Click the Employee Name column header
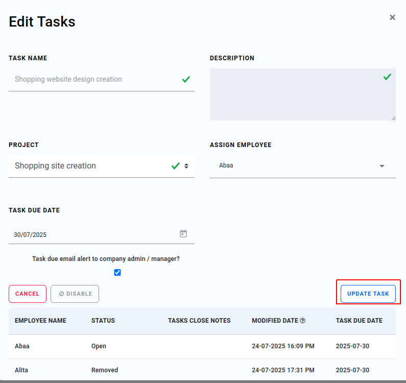This screenshot has height=383, width=406. pos(41,321)
